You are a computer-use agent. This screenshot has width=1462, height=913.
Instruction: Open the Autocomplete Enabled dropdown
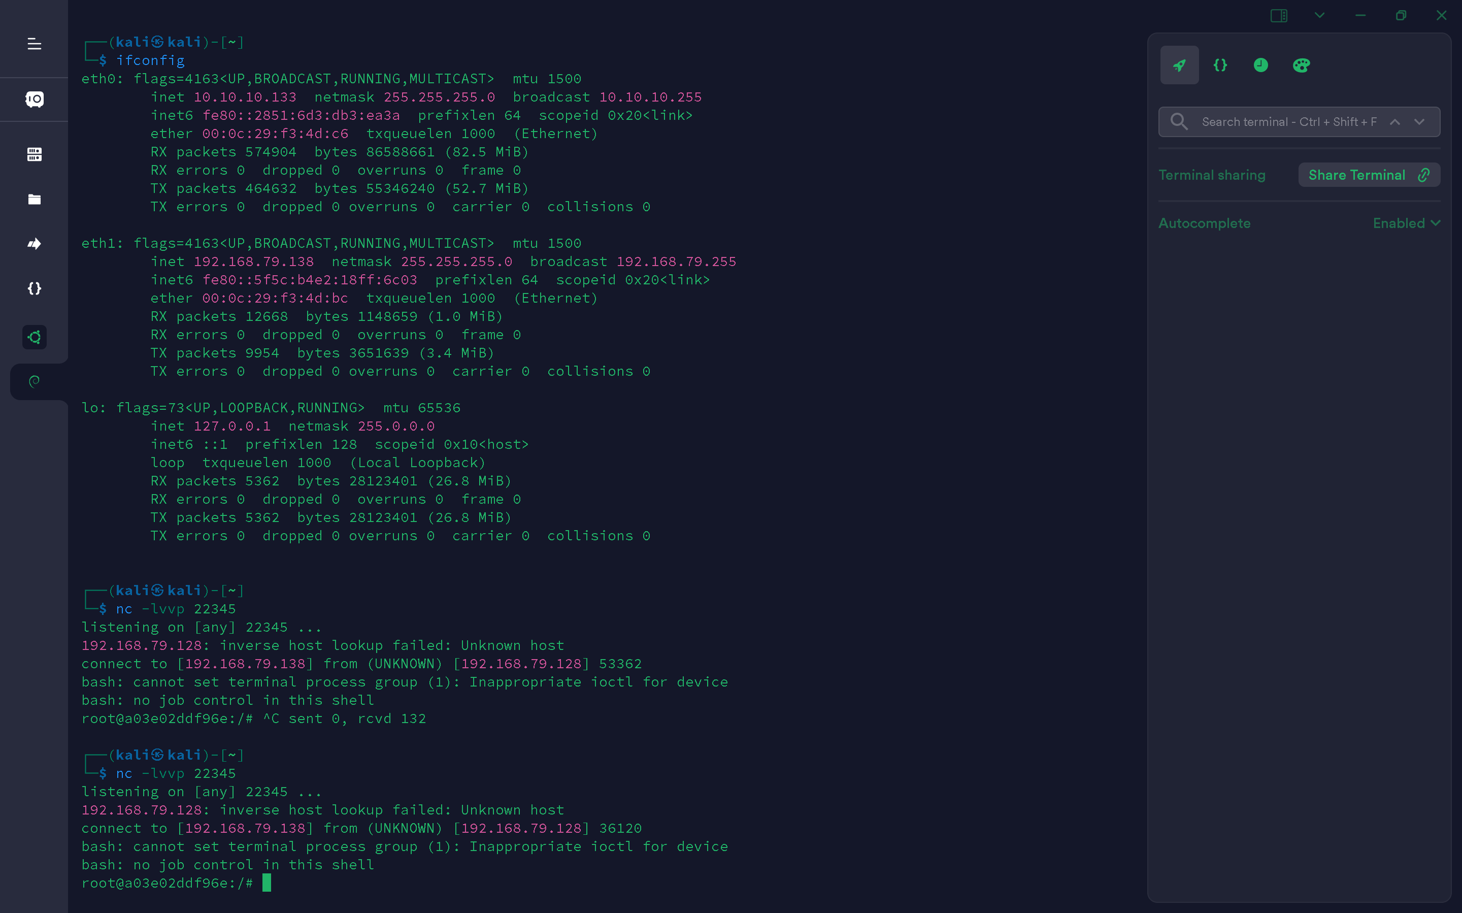[1406, 223]
